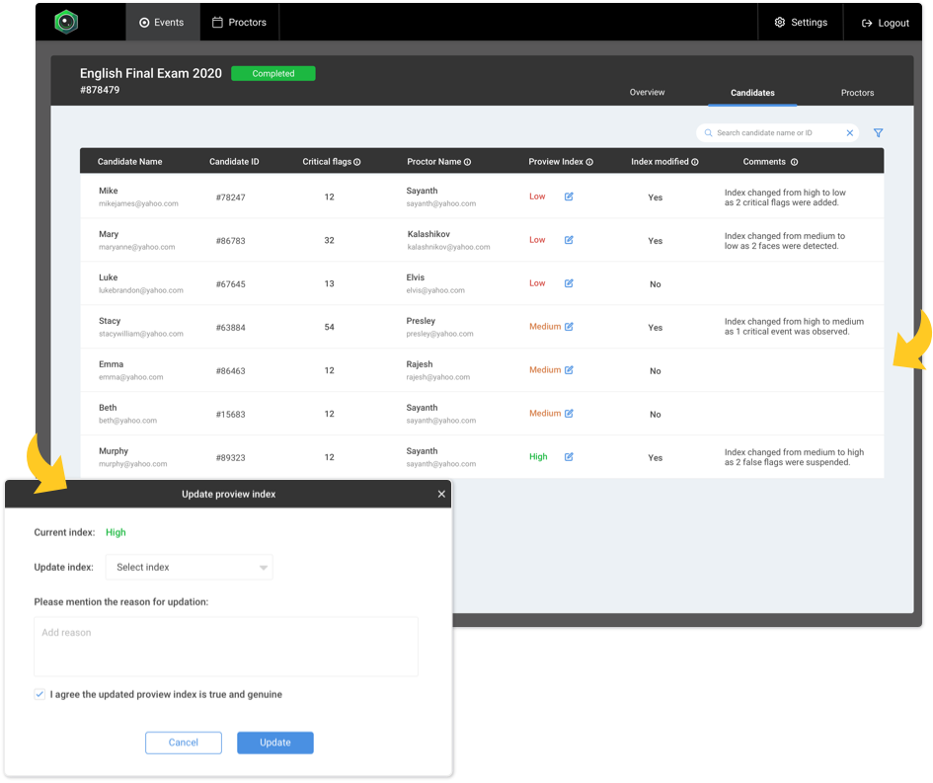
Task: Switch to the Overview tab
Action: click(x=647, y=92)
